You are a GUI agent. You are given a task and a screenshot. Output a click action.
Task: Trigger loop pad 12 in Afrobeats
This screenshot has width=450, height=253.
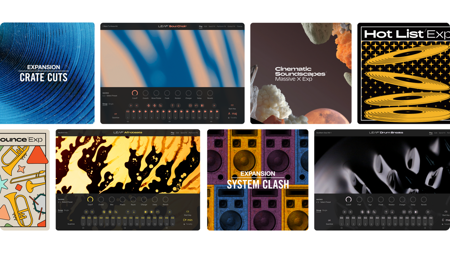click(x=149, y=221)
